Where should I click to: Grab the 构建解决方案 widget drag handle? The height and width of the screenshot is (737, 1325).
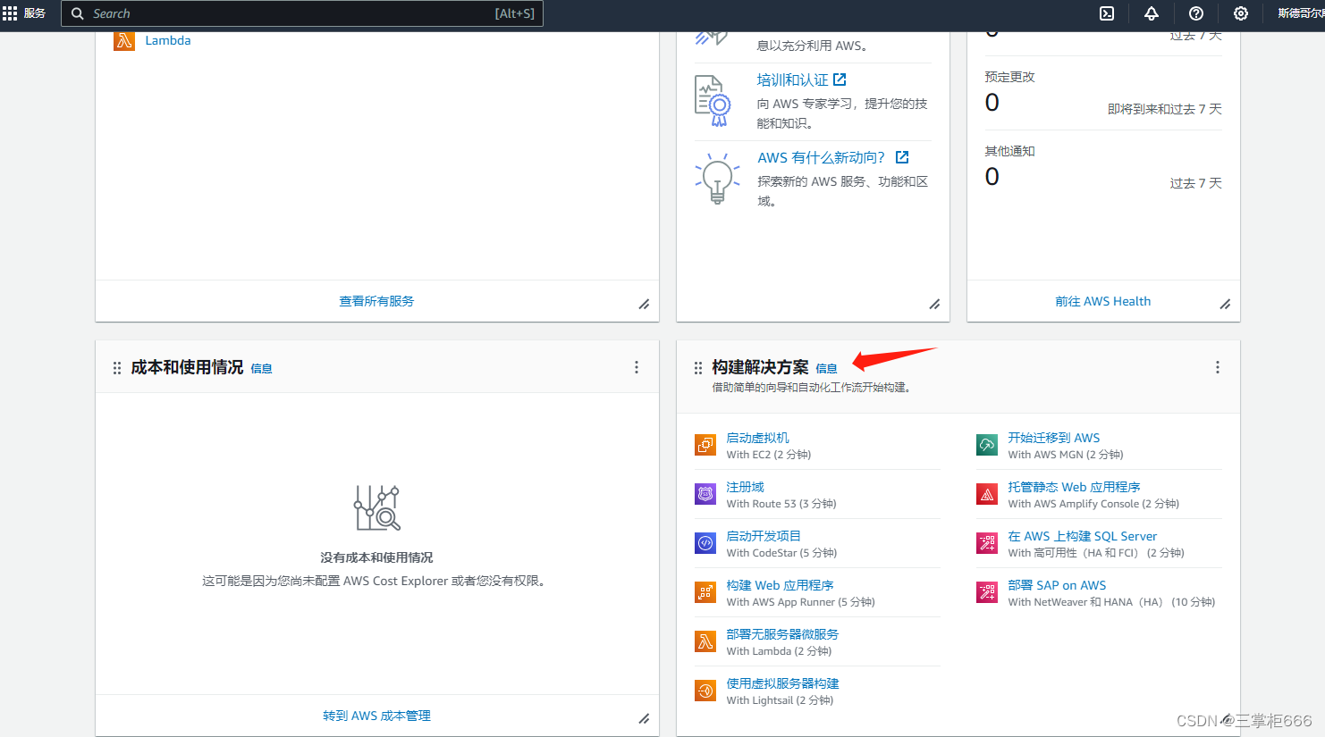coord(698,368)
